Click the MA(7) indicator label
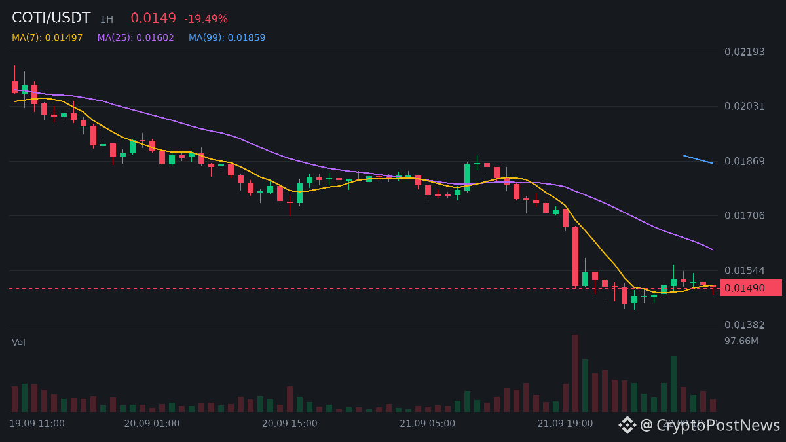 [x=47, y=38]
